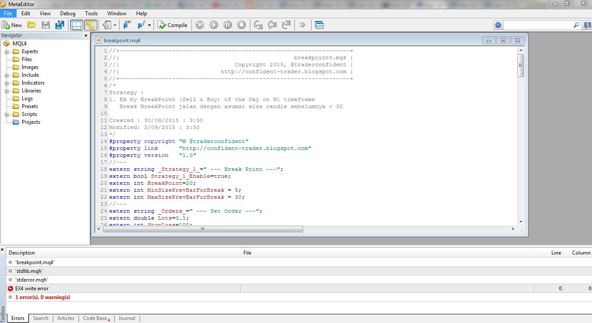Open the function list dropdown arrow
Viewport: 592px width, 323px height.
pyautogui.click(x=149, y=25)
